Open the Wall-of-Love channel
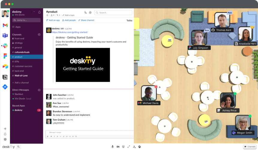Screen dimensions: 258x150 [21, 76]
